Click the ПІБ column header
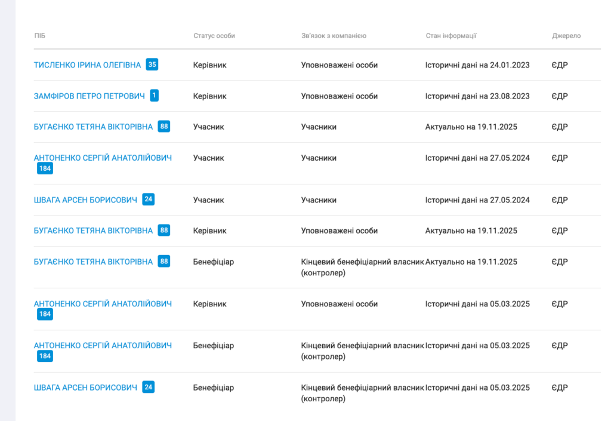This screenshot has height=421, width=611. pyautogui.click(x=39, y=36)
